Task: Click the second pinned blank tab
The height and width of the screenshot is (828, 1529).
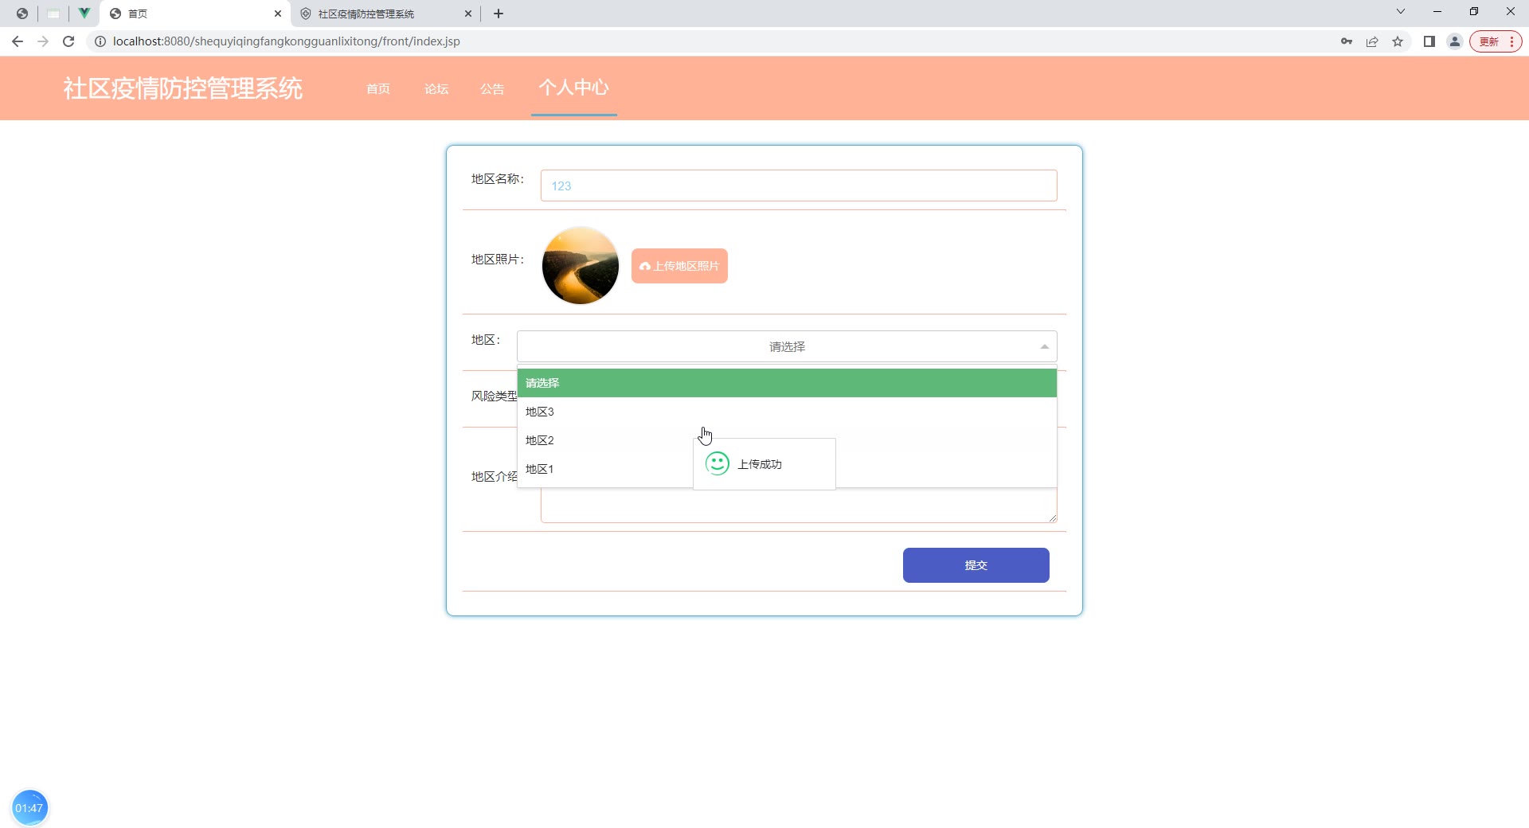Action: pyautogui.click(x=53, y=14)
